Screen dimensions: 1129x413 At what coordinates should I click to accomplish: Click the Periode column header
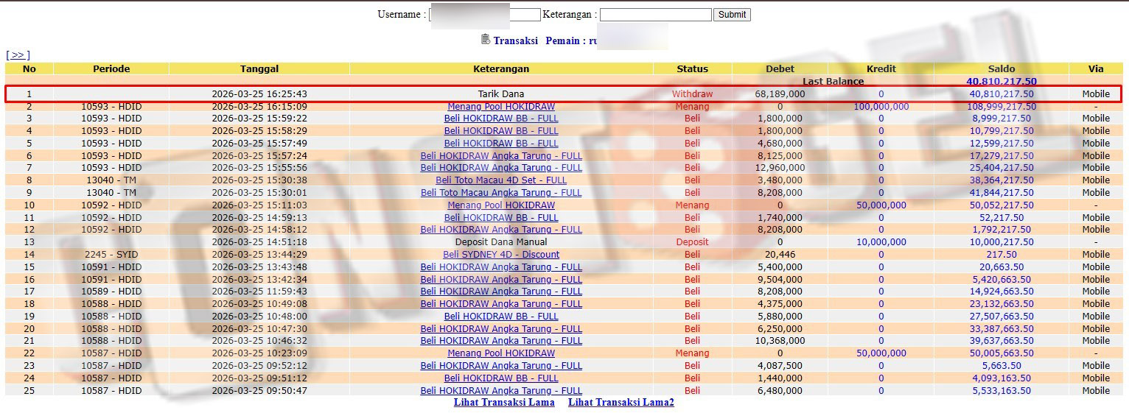coord(111,69)
